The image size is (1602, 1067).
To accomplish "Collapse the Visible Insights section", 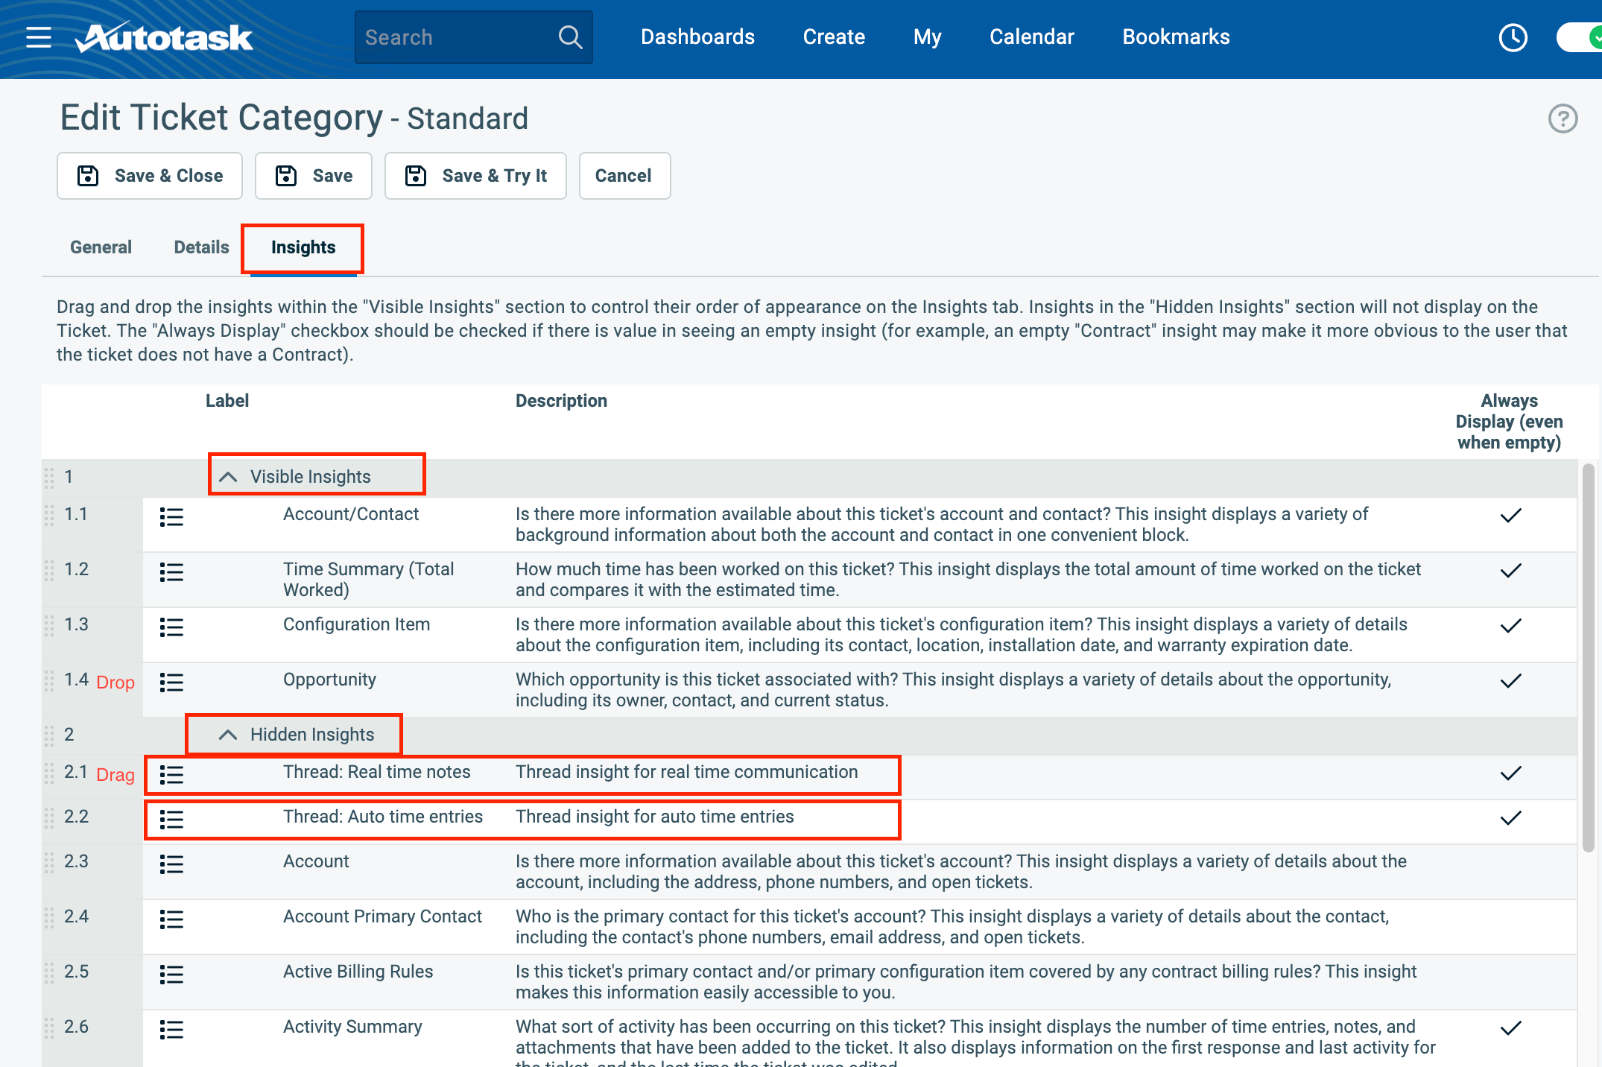I will [x=228, y=477].
